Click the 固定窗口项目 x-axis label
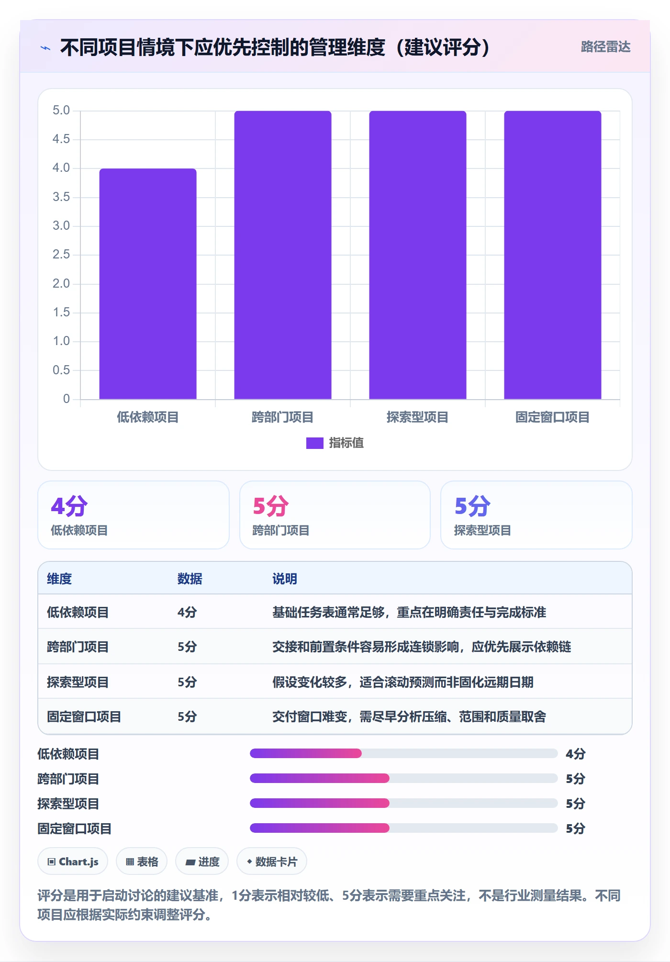Viewport: 670px width, 962px height. [553, 417]
